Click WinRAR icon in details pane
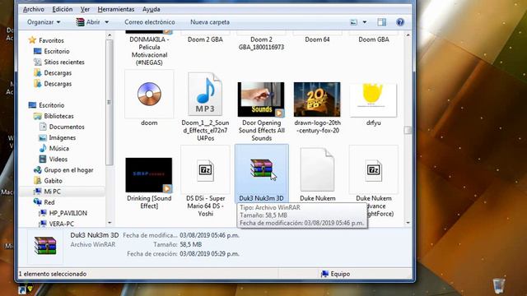This screenshot has height=296, width=527. pyautogui.click(x=45, y=245)
